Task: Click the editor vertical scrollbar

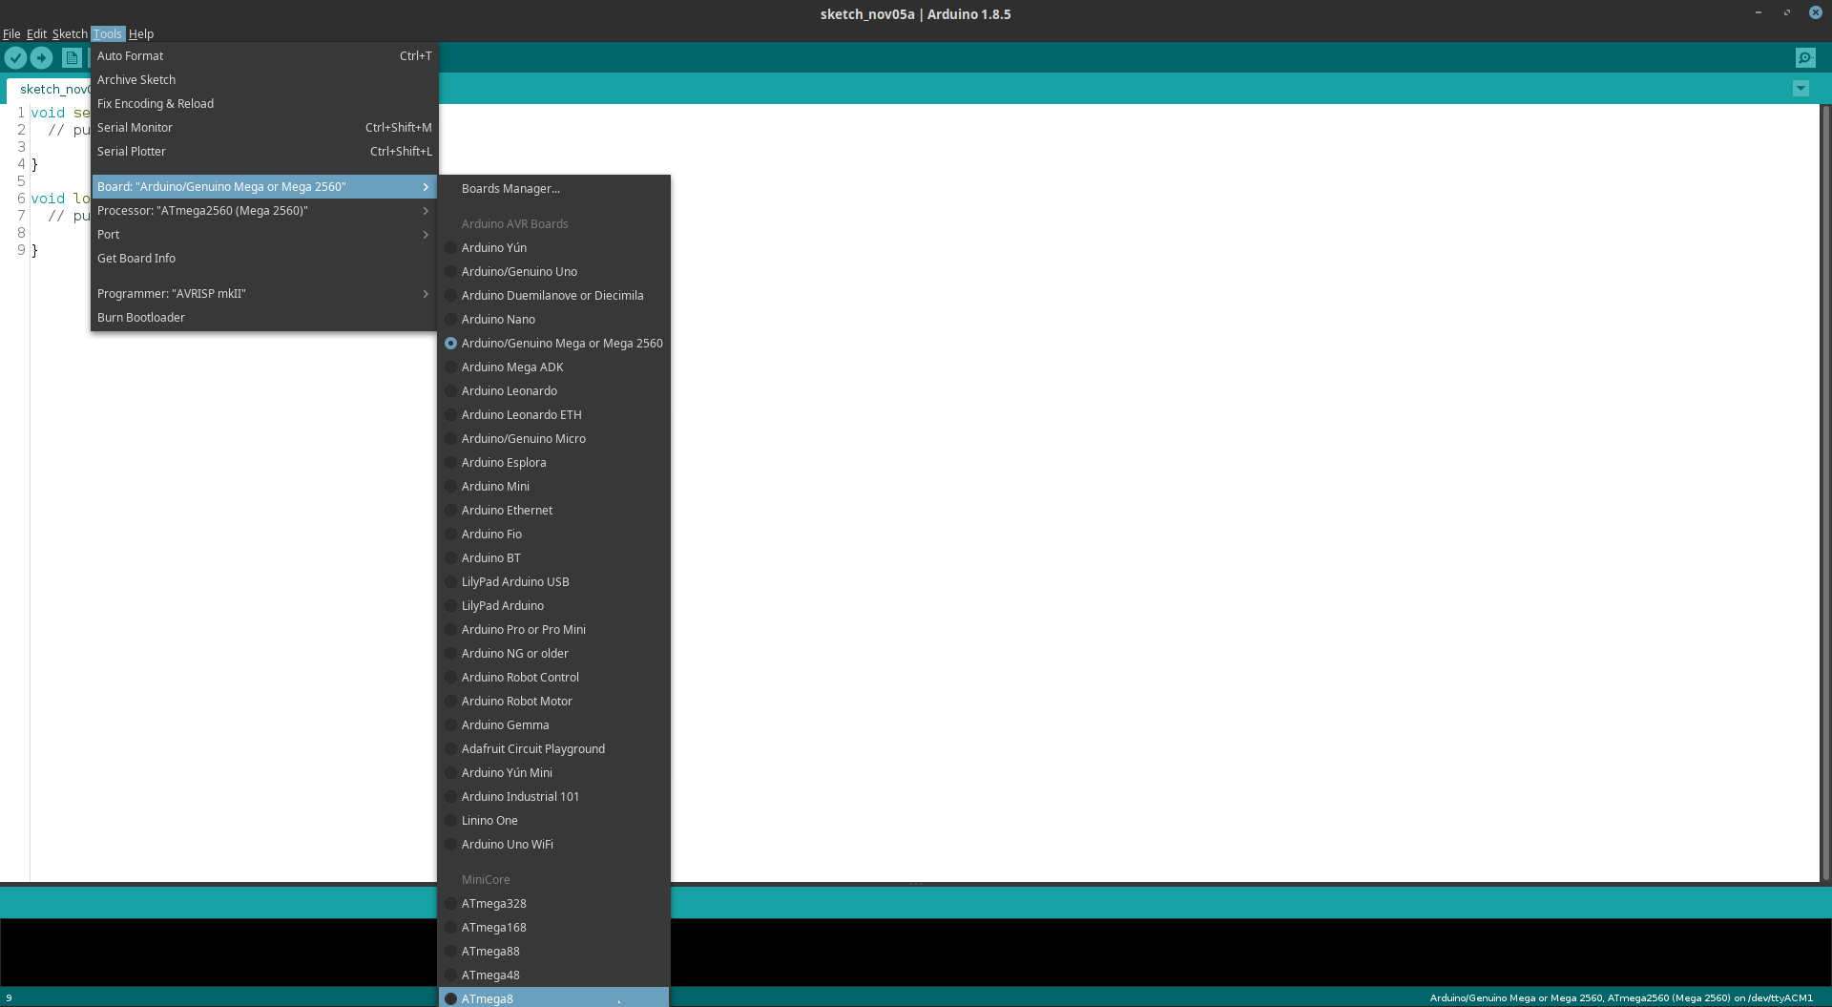Action: pos(1826,492)
